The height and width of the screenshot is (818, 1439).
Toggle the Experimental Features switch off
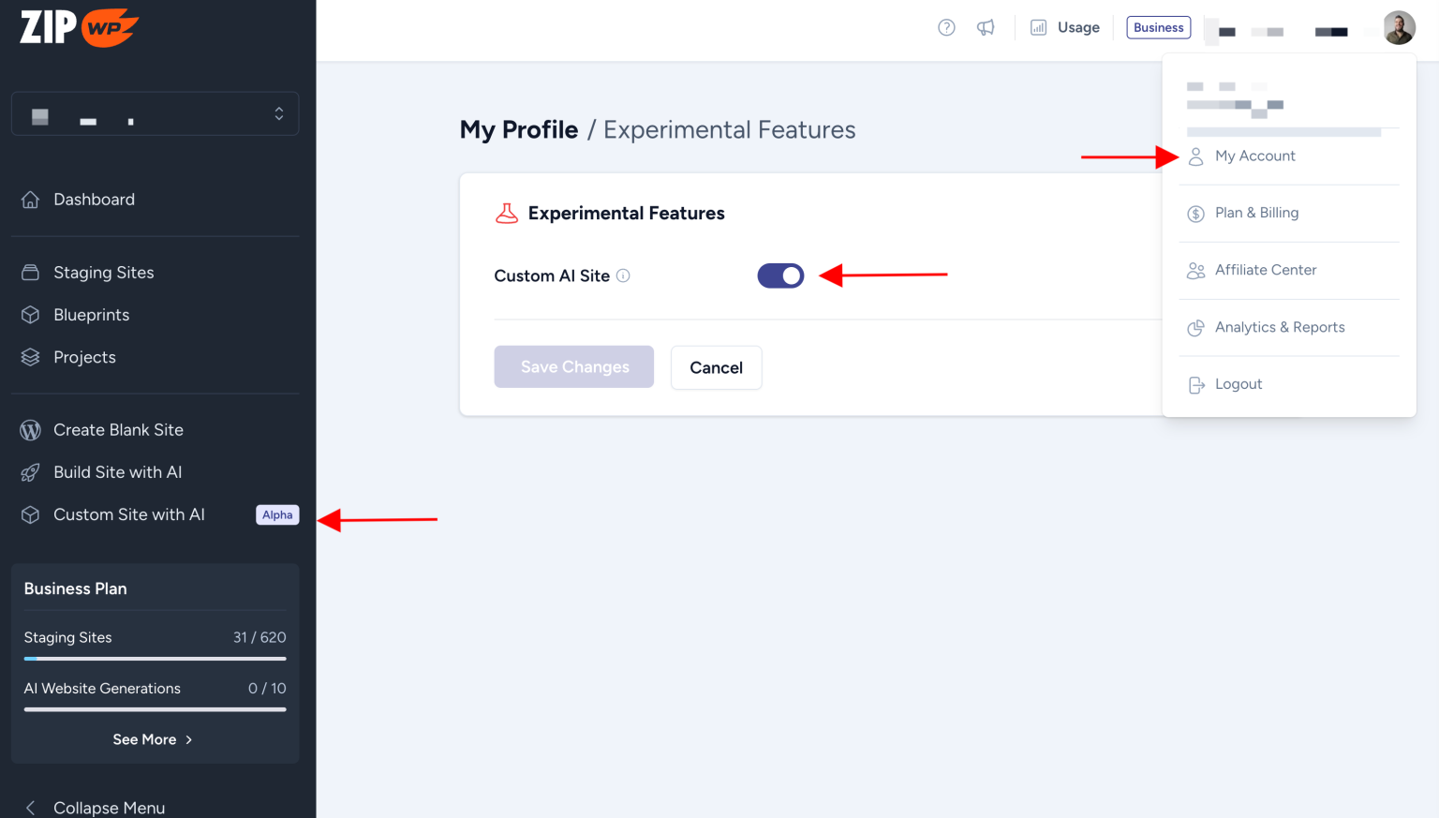coord(780,275)
